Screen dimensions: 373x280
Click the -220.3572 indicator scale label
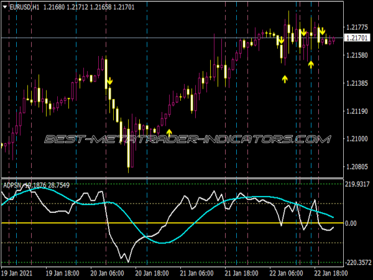click(358, 263)
